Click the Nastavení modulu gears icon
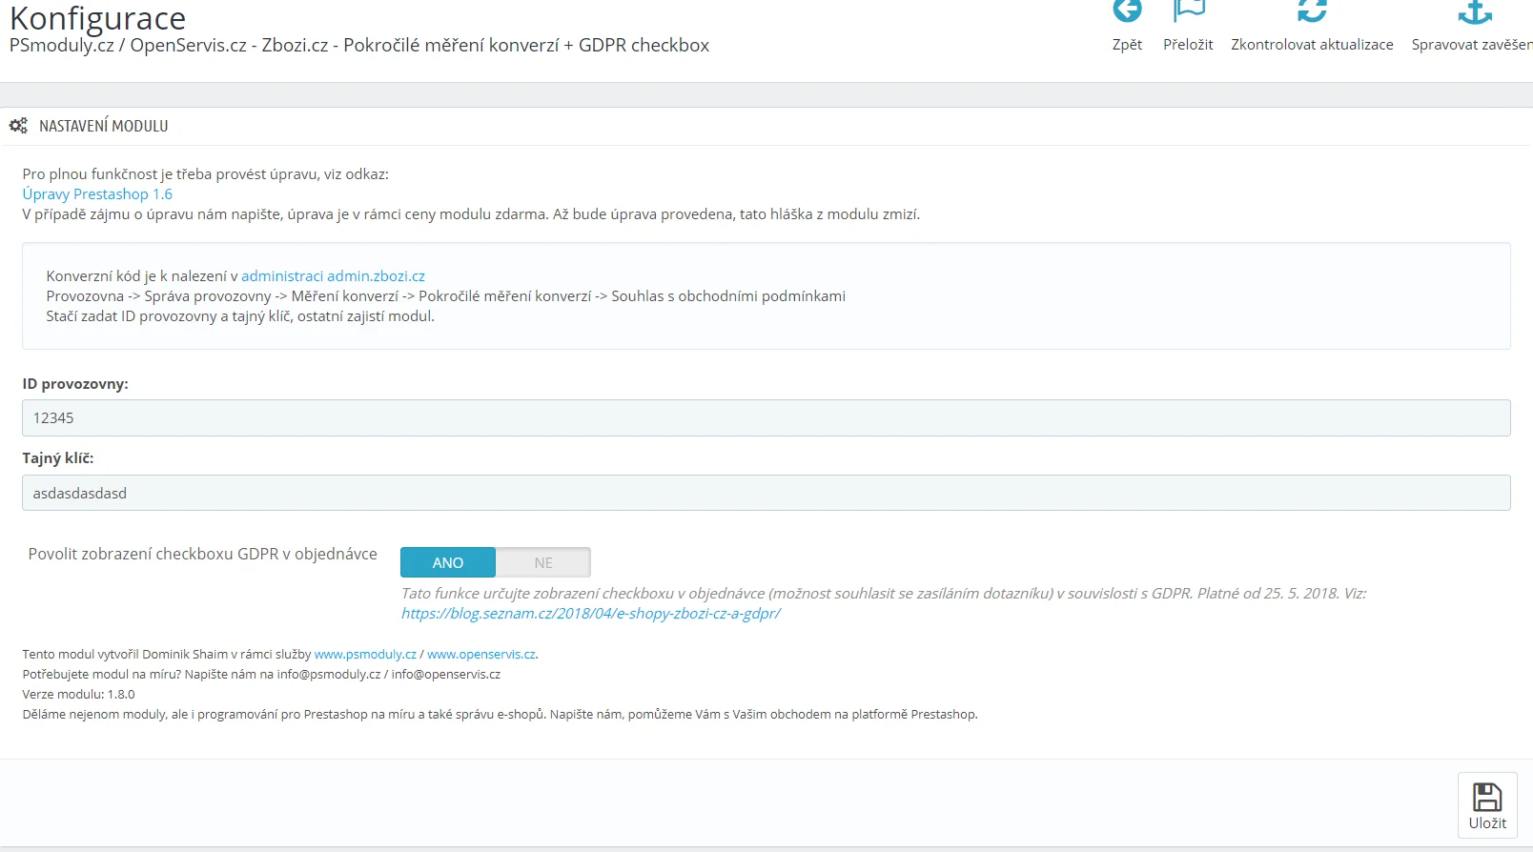 pos(18,126)
